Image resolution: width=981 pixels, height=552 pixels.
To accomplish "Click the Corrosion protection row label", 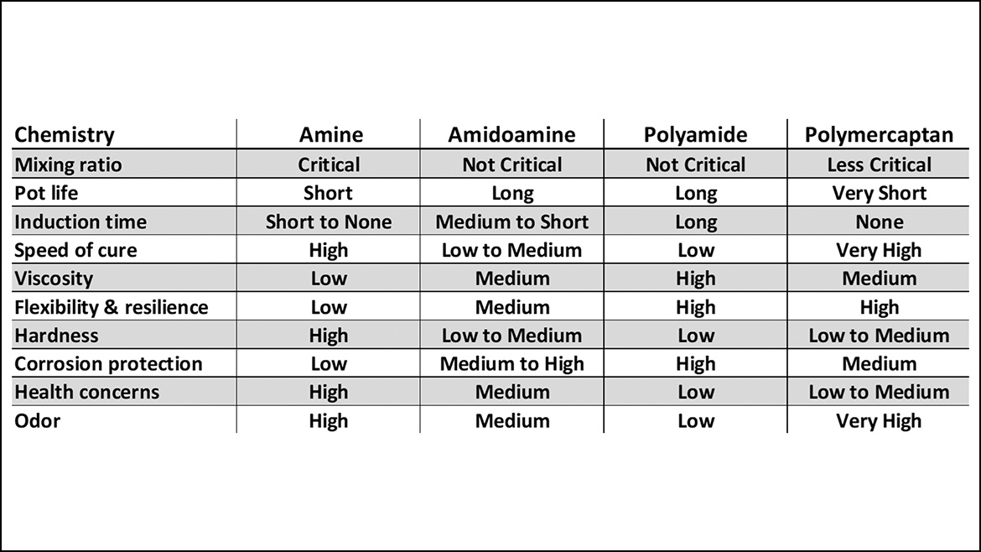I will [x=108, y=364].
